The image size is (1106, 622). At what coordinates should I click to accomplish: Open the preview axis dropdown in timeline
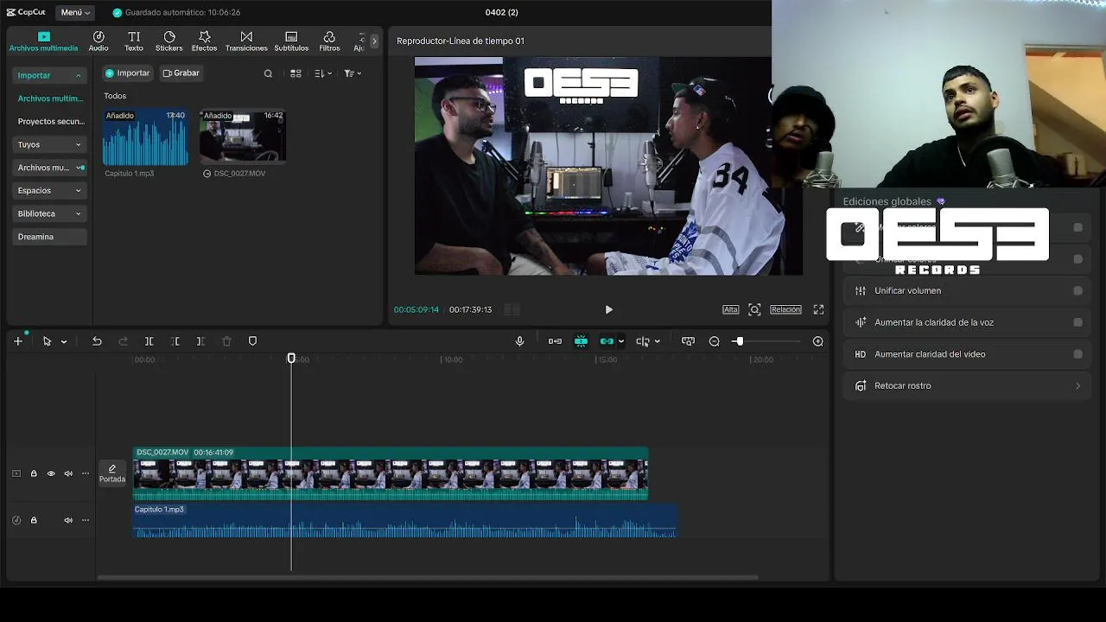(657, 342)
